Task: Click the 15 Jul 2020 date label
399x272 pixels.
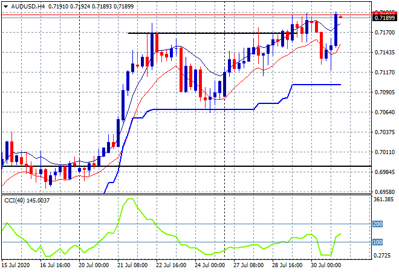Action: point(16,265)
